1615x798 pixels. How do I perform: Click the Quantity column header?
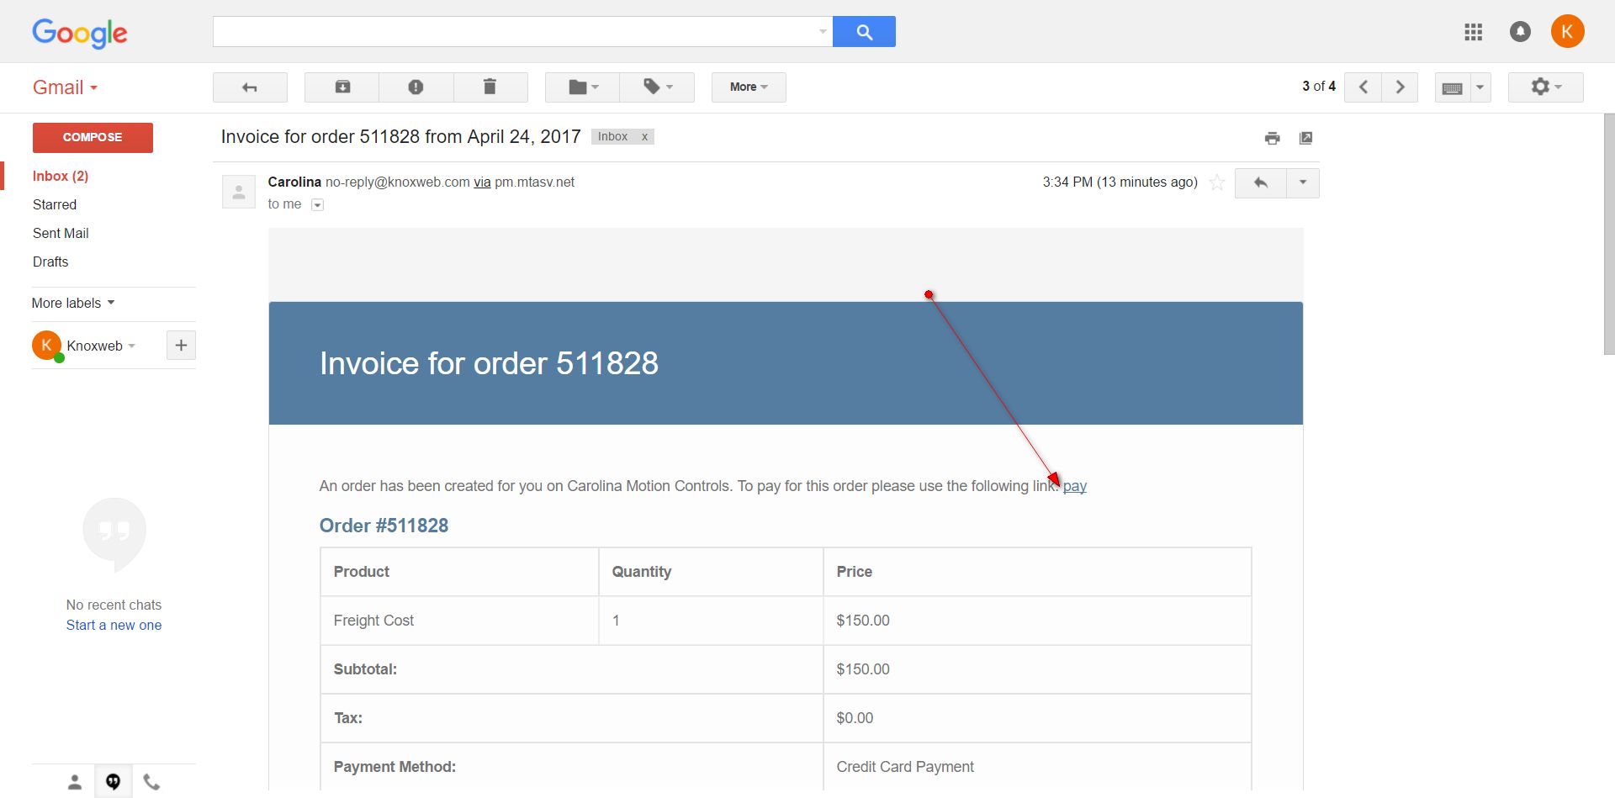pyautogui.click(x=711, y=572)
